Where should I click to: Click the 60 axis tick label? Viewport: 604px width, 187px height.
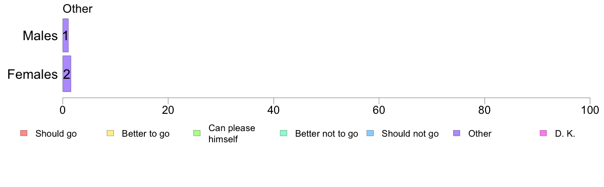(x=379, y=110)
